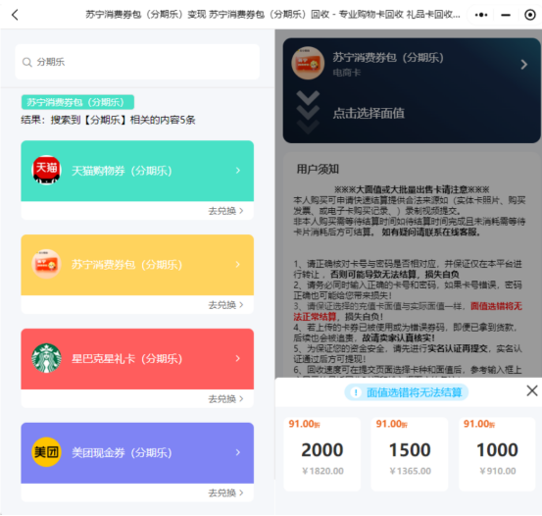
Task: Select the 1500 face value option
Action: pyautogui.click(x=410, y=453)
